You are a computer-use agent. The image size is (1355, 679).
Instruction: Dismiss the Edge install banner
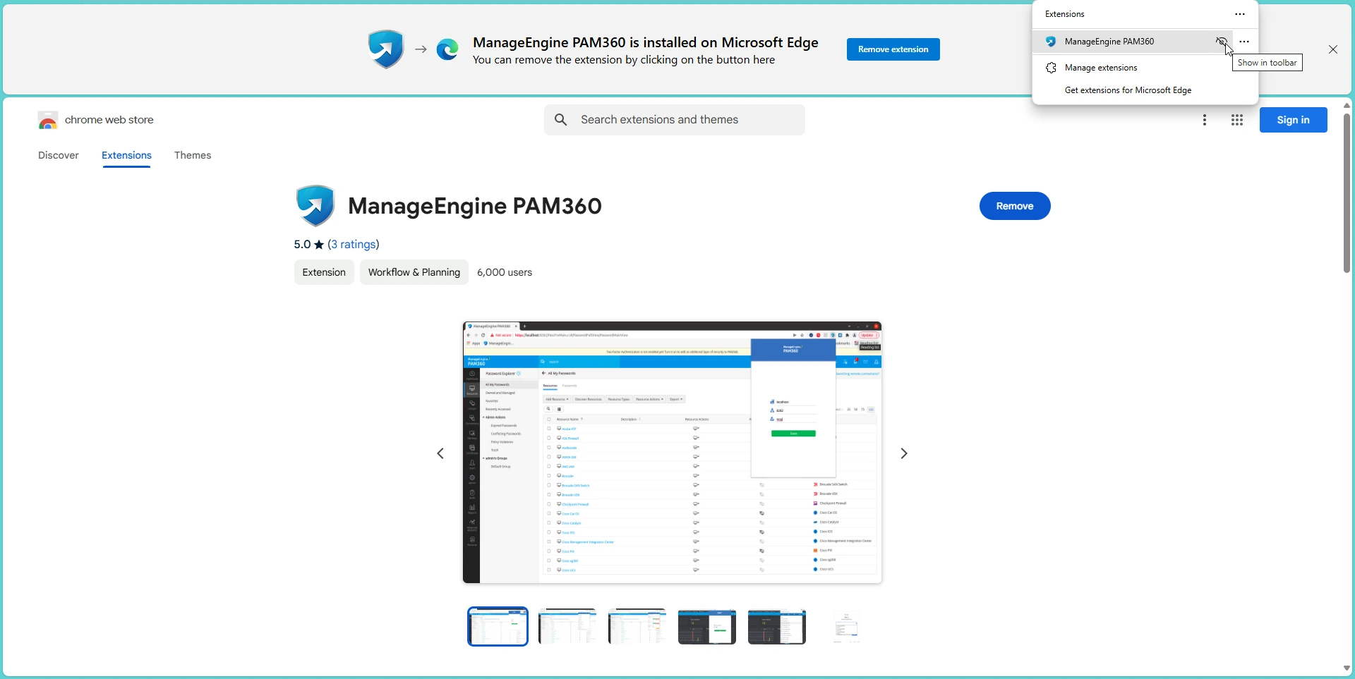click(x=1333, y=49)
